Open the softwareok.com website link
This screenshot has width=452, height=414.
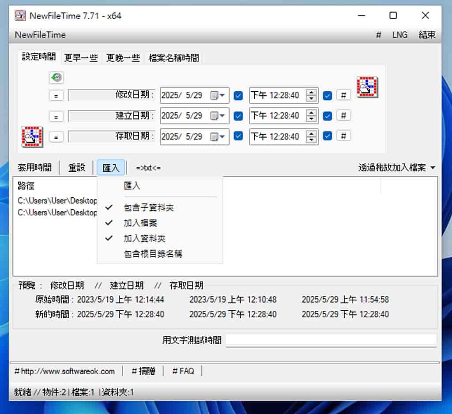pyautogui.click(x=64, y=371)
